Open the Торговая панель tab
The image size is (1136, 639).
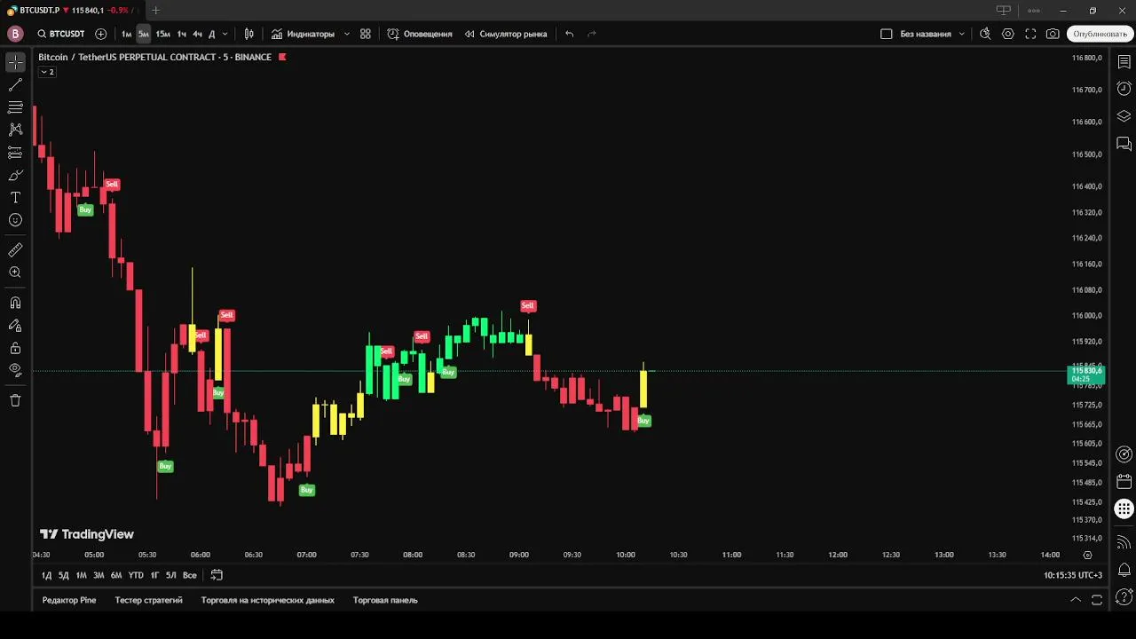pos(385,600)
